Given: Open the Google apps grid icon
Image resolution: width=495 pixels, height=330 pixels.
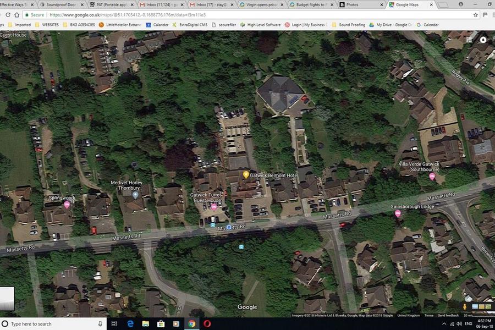Looking at the screenshot, I should click(469, 40).
